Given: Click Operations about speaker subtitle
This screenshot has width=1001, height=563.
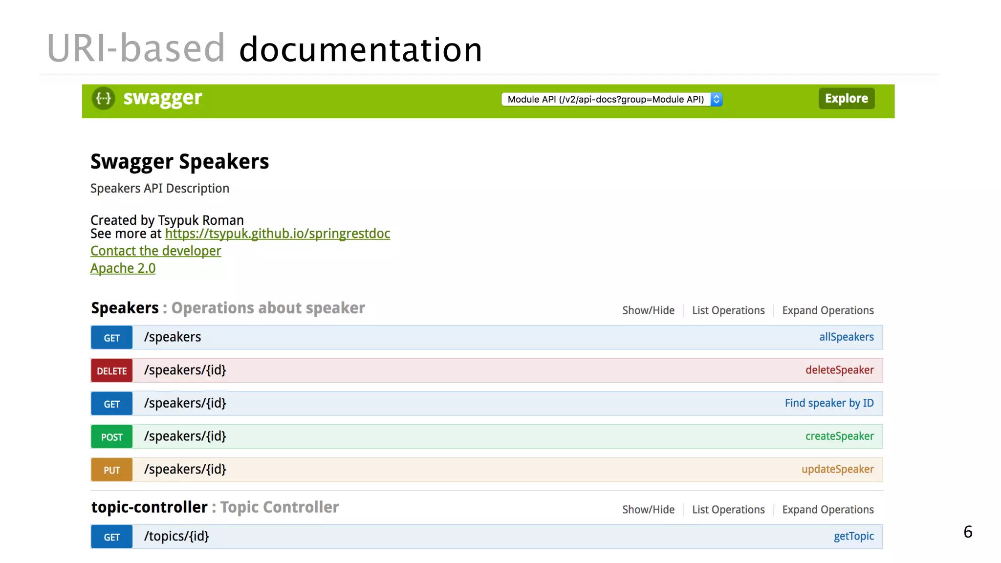Looking at the screenshot, I should (268, 308).
